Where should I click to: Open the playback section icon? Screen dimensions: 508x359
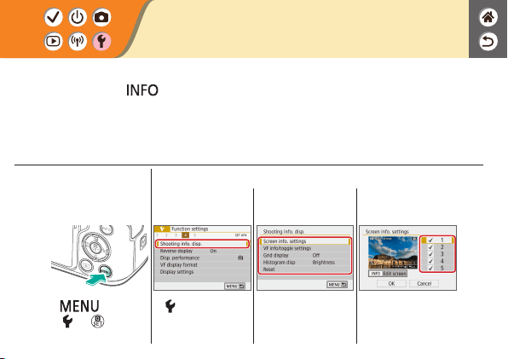click(x=53, y=41)
